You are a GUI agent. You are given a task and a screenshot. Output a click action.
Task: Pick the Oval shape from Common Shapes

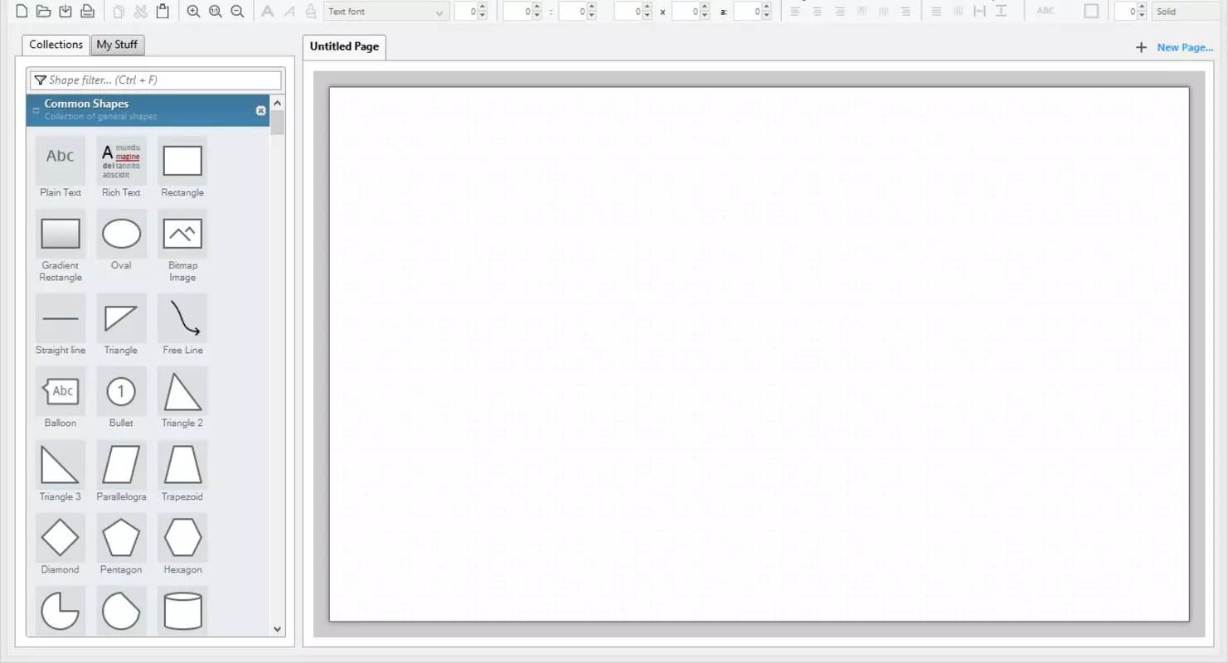(121, 240)
